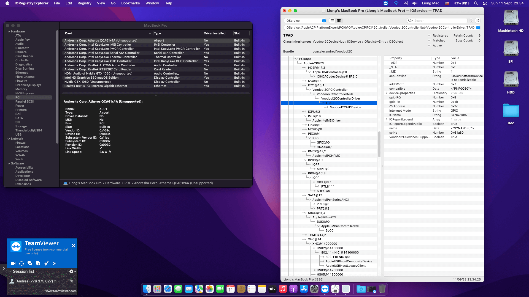This screenshot has height=297, width=529.
Task: Toggle the Matched checkbox
Action: [x=429, y=40]
